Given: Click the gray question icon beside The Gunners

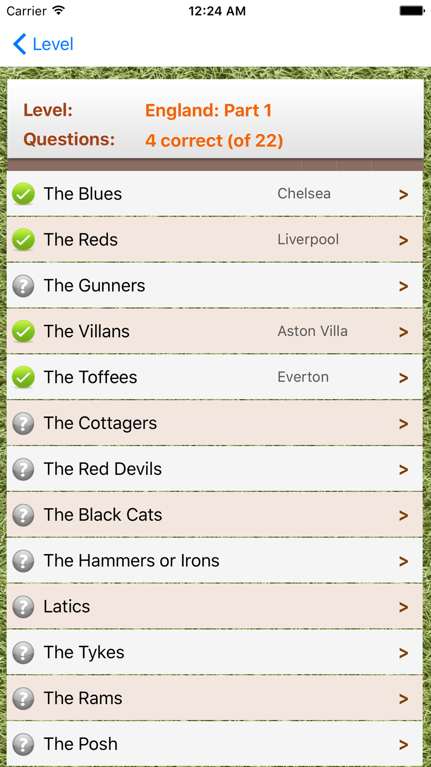Looking at the screenshot, I should (x=23, y=286).
